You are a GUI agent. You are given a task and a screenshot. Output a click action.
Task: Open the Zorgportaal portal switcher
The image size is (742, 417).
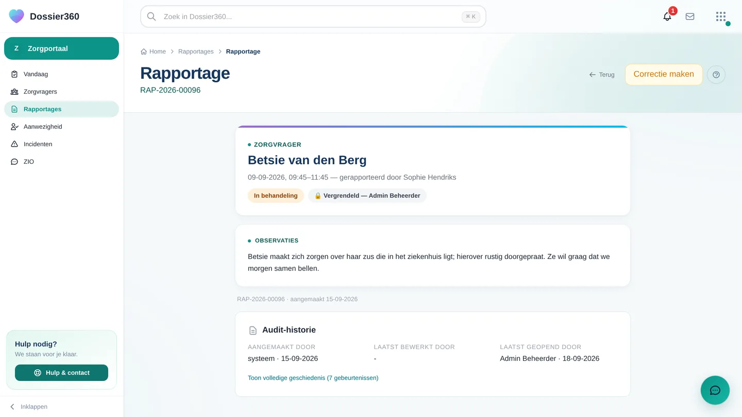pyautogui.click(x=62, y=48)
